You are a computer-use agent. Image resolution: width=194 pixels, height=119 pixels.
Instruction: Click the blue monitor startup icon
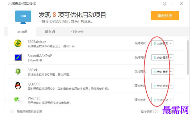point(23,17)
